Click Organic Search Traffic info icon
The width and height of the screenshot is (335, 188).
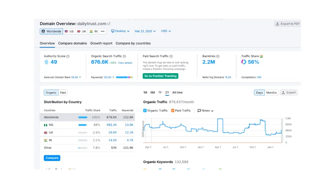124,56
